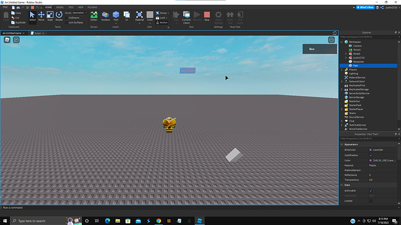Viewport: 401px width, 225px height.
Task: Open the Share icon beside What's New
Action: coord(382,8)
